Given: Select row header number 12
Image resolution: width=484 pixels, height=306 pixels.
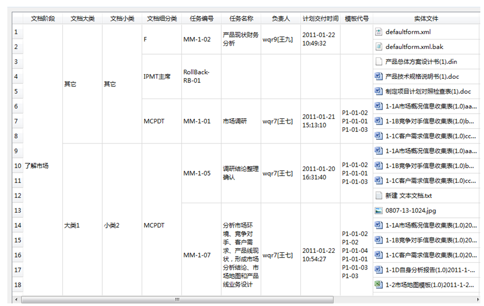Looking at the screenshot, I should click(17, 195).
